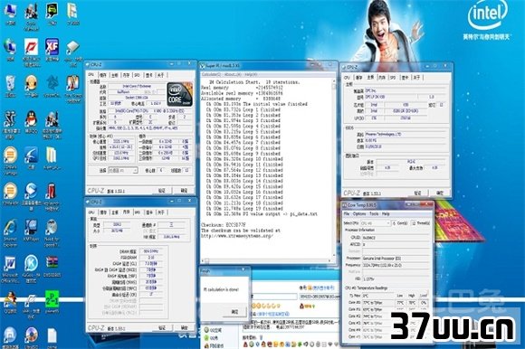Select the green P2-1 desktop icon
The image size is (525, 349).
(52, 299)
